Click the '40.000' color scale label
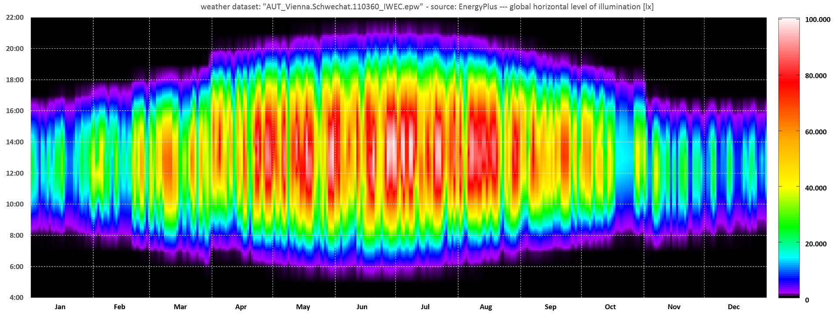This screenshot has width=837, height=317. coord(816,188)
